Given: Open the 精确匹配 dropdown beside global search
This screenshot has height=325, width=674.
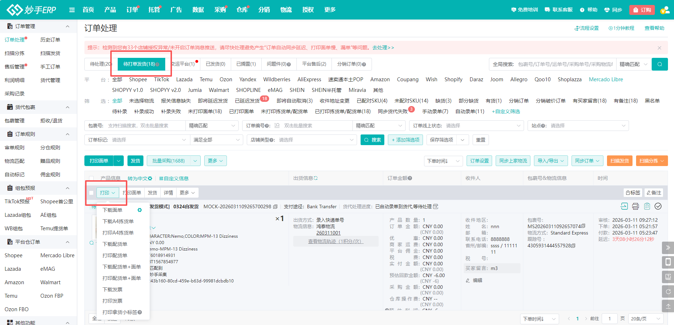Looking at the screenshot, I should (634, 64).
